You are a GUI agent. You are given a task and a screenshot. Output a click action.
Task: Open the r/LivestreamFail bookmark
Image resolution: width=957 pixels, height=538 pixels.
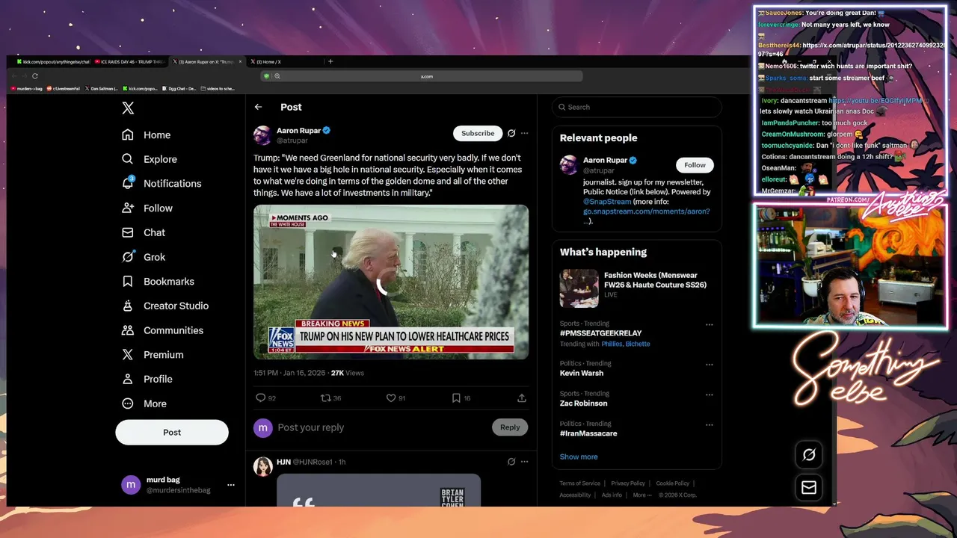coord(64,88)
